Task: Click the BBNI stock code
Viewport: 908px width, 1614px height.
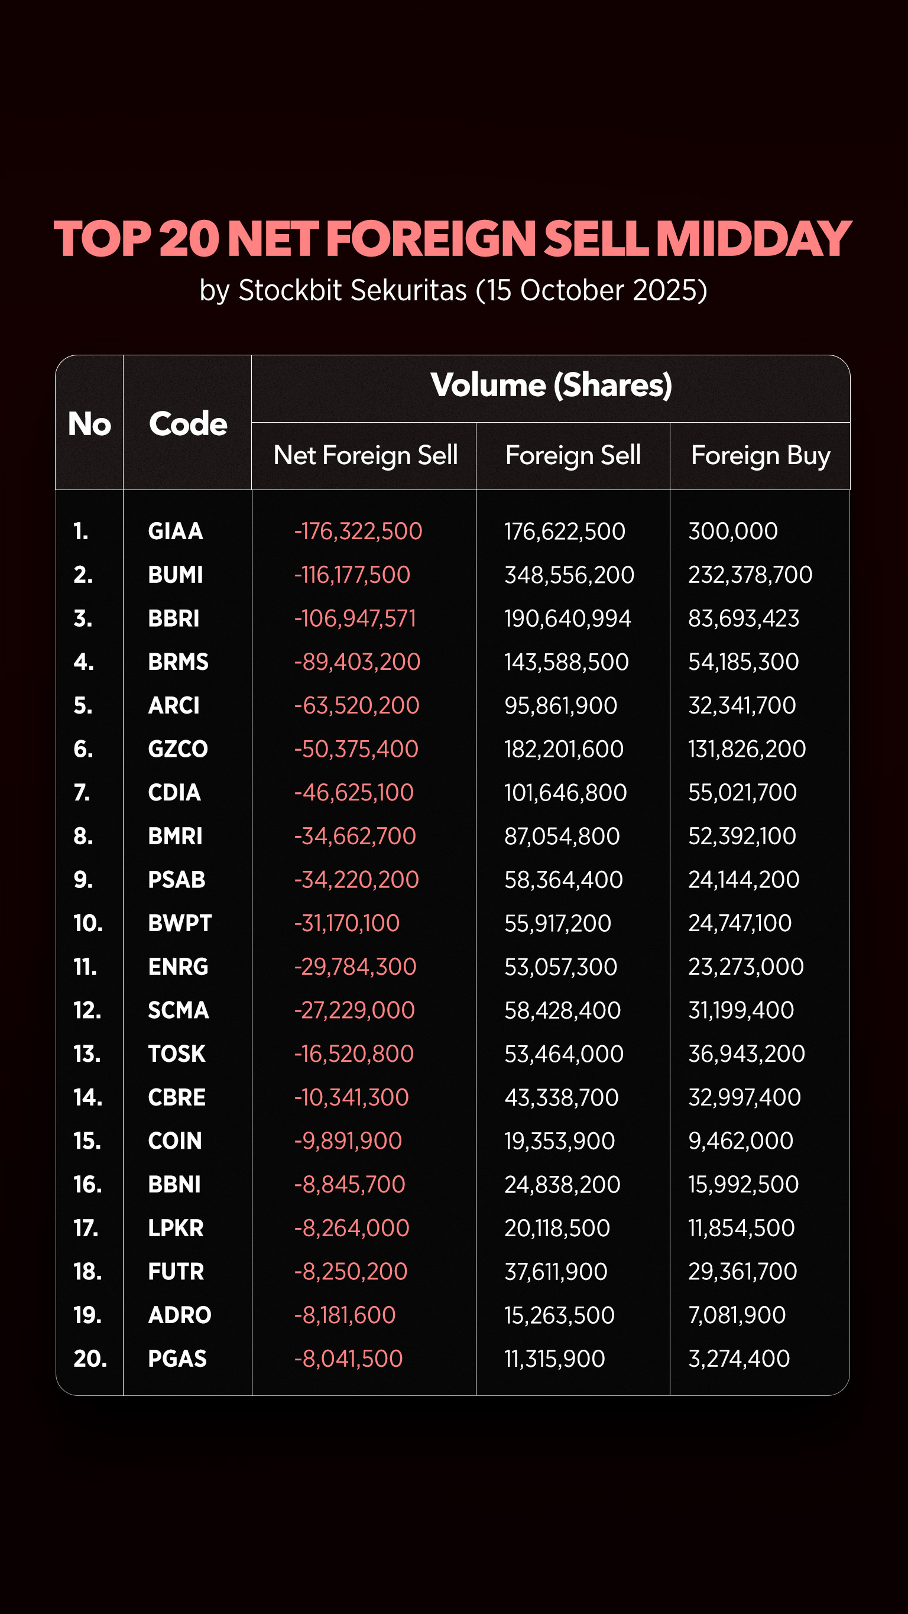Action: pyautogui.click(x=174, y=1184)
